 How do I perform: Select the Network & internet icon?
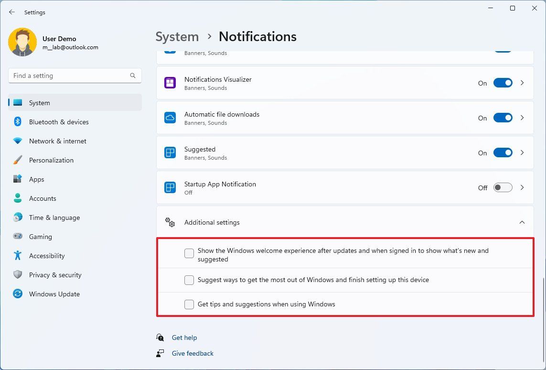pos(17,141)
